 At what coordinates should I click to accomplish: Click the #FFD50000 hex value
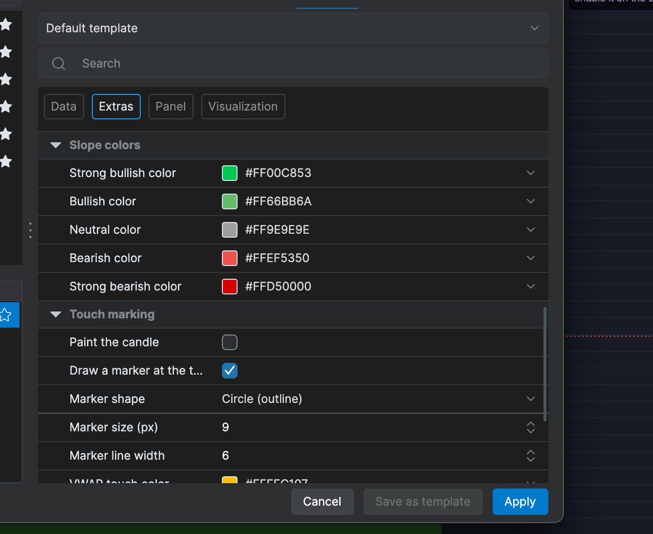(x=278, y=287)
